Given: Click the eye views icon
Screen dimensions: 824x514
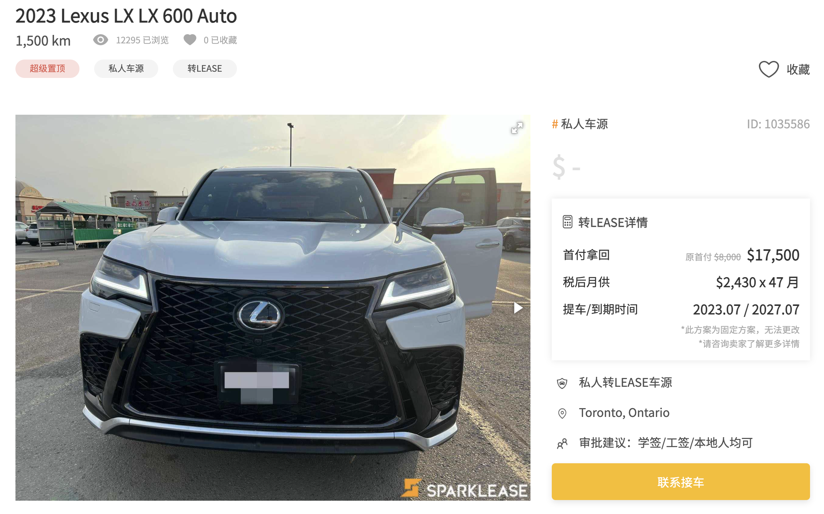Looking at the screenshot, I should click(100, 40).
